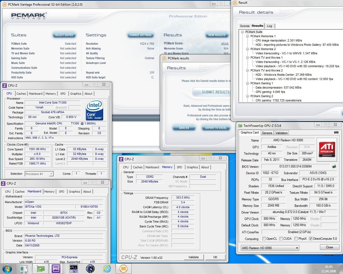Collapse the PCMark Gaming 2 node

tap(248, 96)
